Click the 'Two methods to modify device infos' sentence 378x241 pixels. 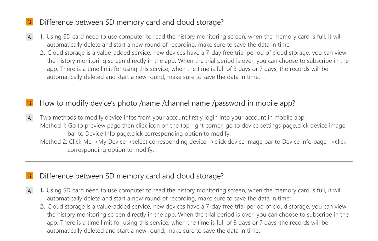pos(173,117)
